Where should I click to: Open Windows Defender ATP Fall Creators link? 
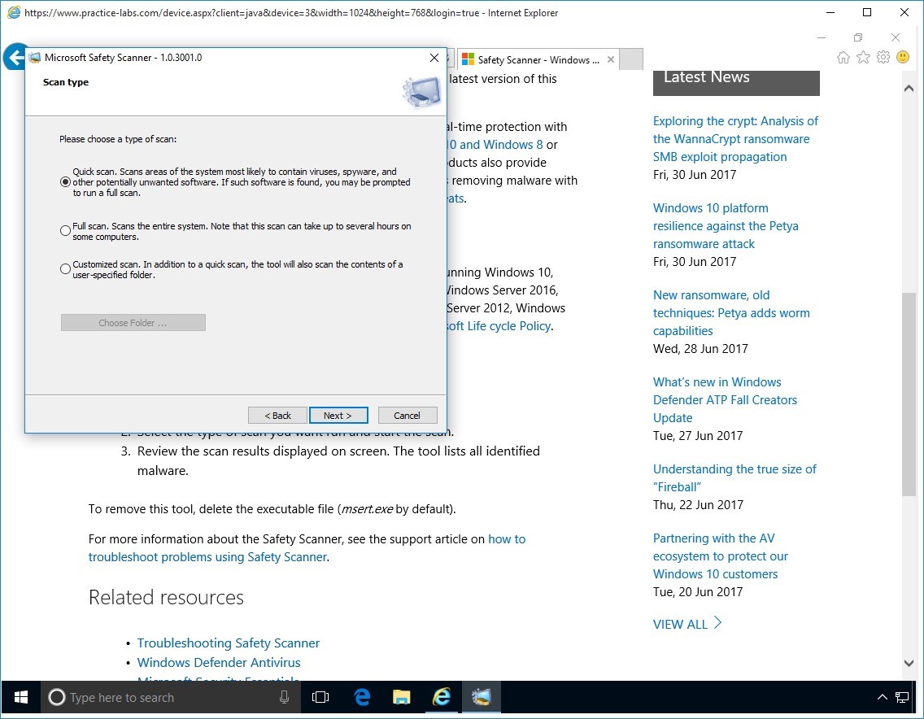[x=725, y=400]
